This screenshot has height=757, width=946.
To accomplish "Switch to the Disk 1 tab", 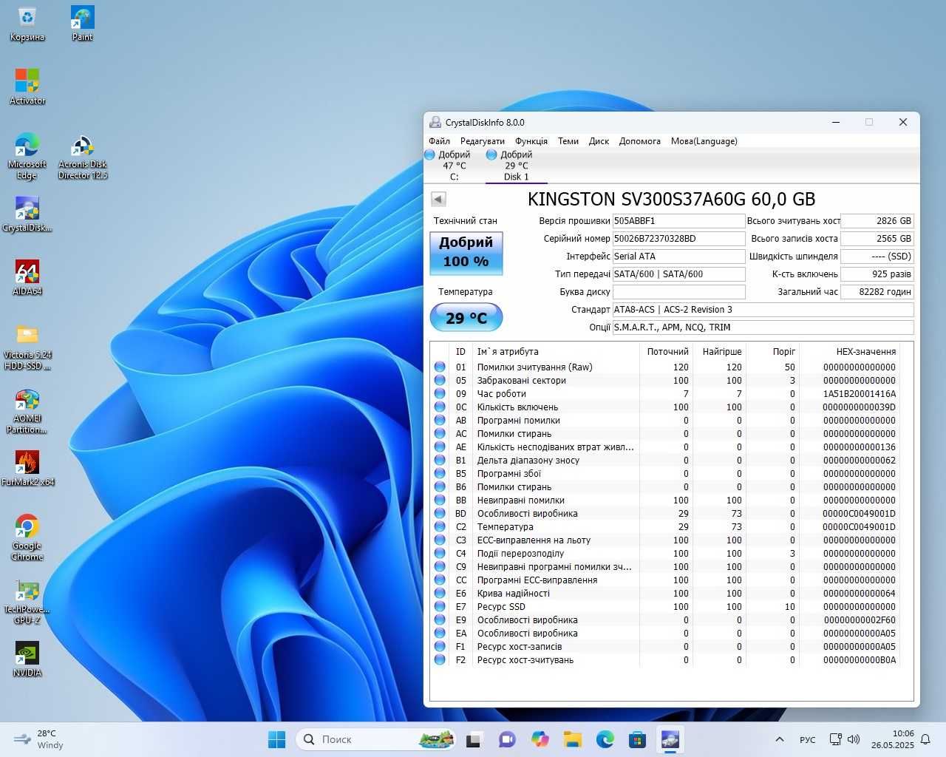I will 516,166.
